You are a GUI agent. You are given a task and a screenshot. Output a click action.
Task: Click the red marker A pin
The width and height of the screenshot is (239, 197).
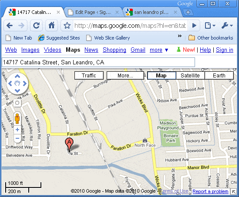click(69, 144)
